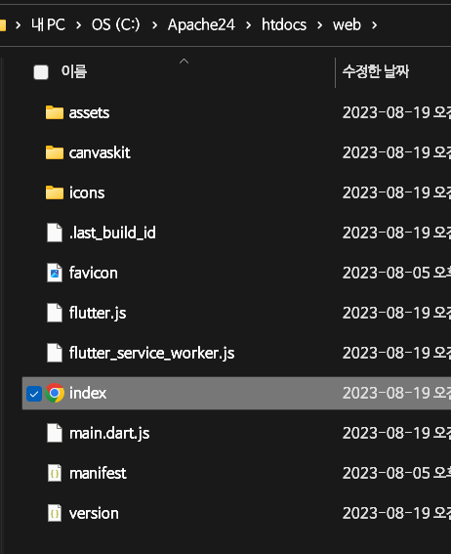451x554 pixels.
Task: Expand the chevron after web in address bar
Action: pyautogui.click(x=375, y=25)
